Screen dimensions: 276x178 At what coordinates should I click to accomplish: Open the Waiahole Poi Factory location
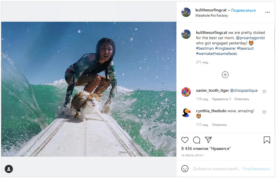click(x=212, y=15)
